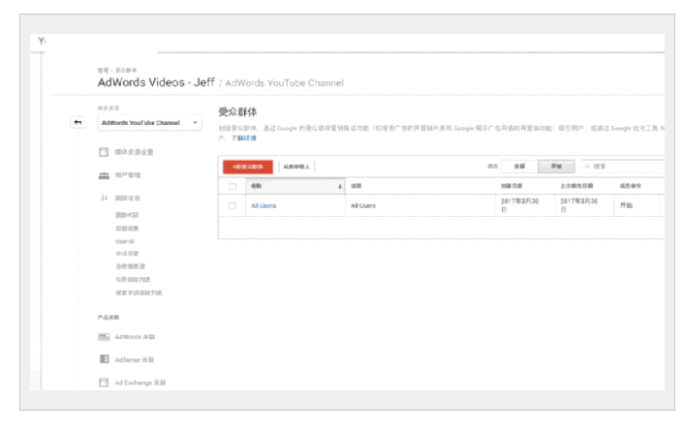The width and height of the screenshot is (684, 430).
Task: Click the red new audience button
Action: coord(247,167)
